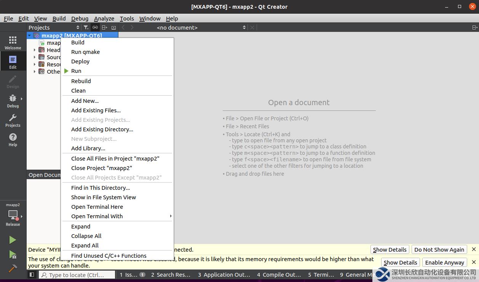Select Open Terminal Here
Image resolution: width=479 pixels, height=282 pixels.
pyautogui.click(x=117, y=207)
